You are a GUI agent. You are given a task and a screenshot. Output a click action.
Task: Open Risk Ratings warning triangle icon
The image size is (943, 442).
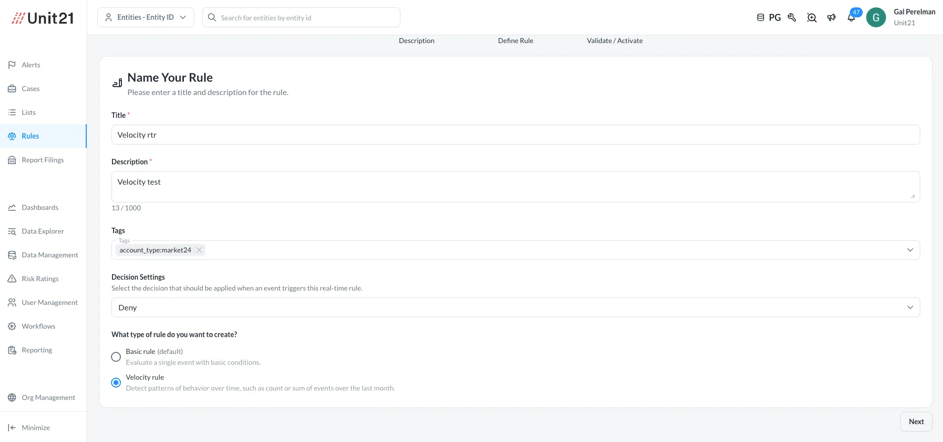[12, 279]
